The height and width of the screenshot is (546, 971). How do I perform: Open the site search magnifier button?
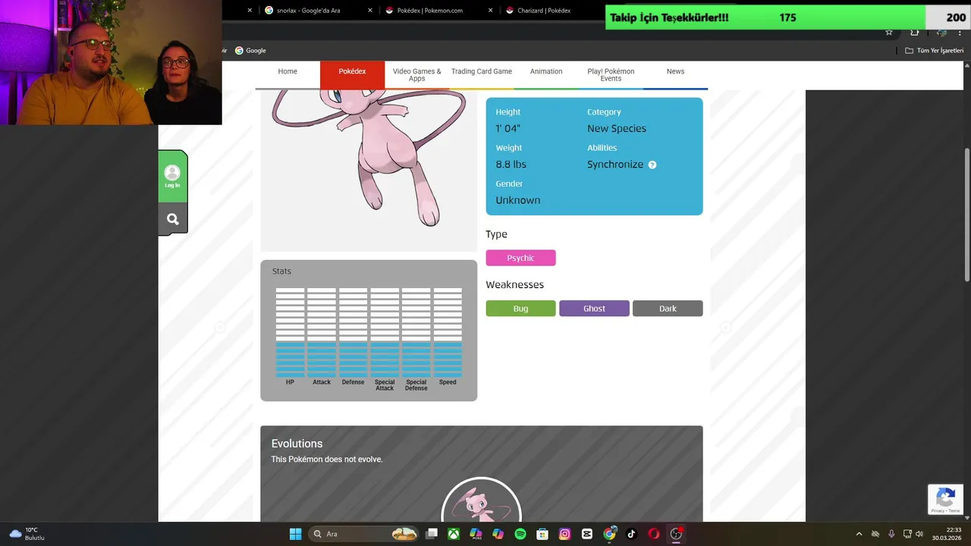[173, 219]
